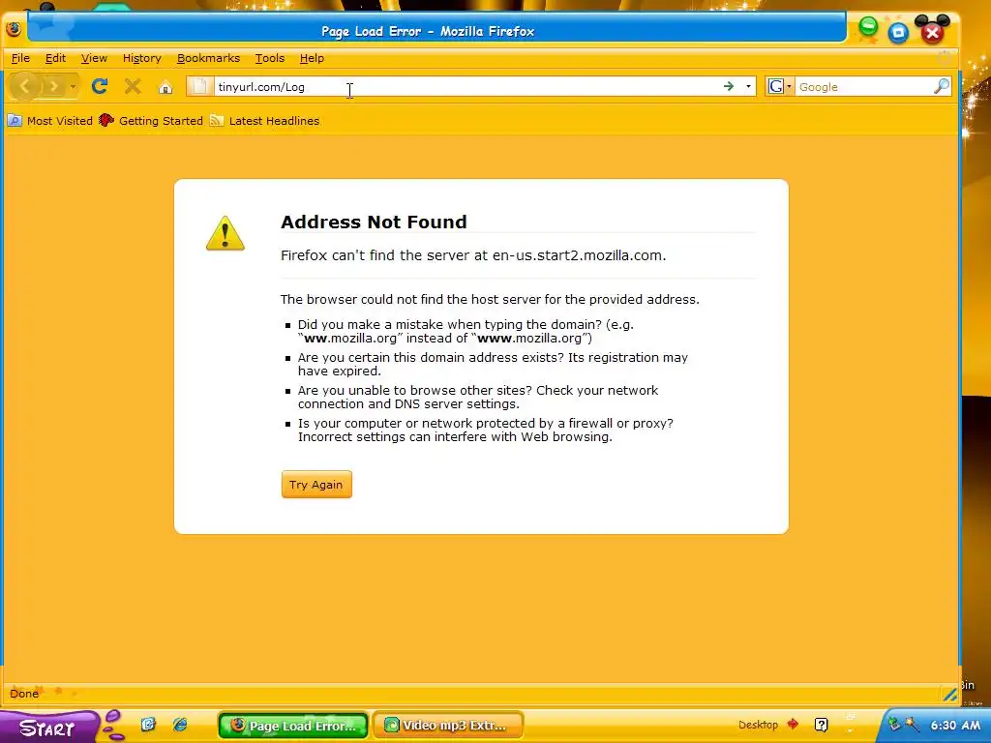Click the Back navigation arrow
Image resolution: width=991 pixels, height=743 pixels.
[x=24, y=86]
